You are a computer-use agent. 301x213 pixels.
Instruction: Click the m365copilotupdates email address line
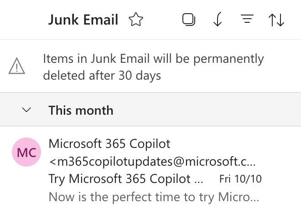152,162
